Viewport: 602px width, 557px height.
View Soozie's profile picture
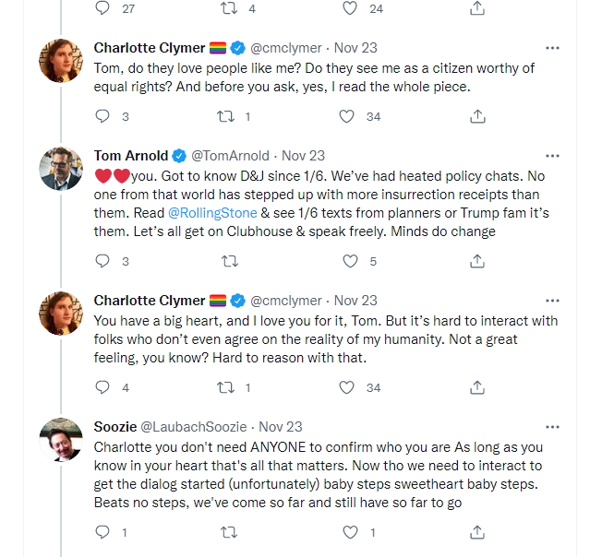point(60,441)
